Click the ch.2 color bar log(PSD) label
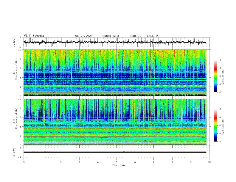The width and height of the screenshot is (236, 182). pyautogui.click(x=223, y=127)
